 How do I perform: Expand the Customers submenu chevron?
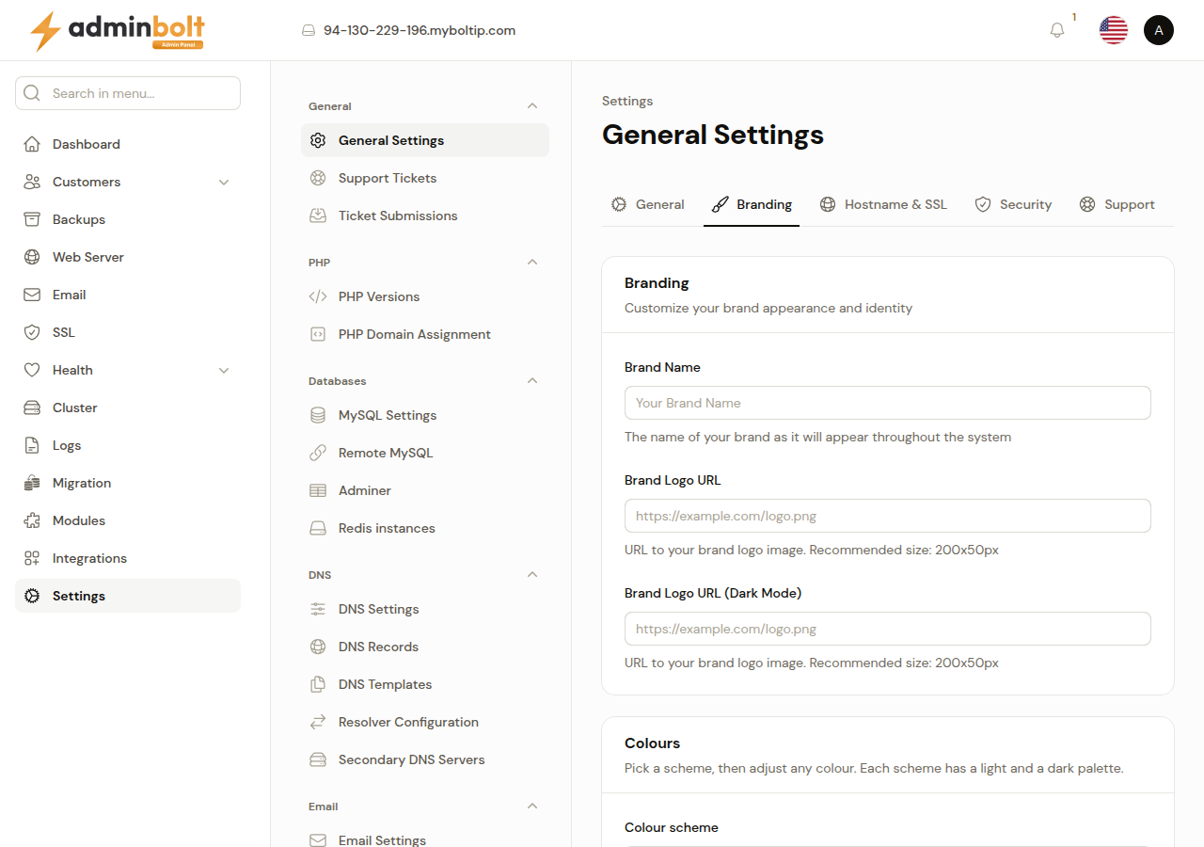(x=224, y=182)
